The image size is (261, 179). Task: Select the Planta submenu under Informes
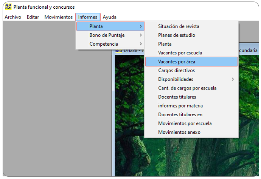[x=110, y=26]
